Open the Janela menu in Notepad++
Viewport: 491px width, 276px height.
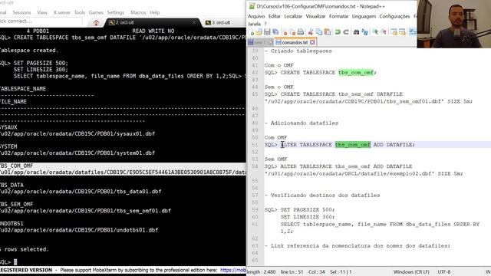(254, 24)
